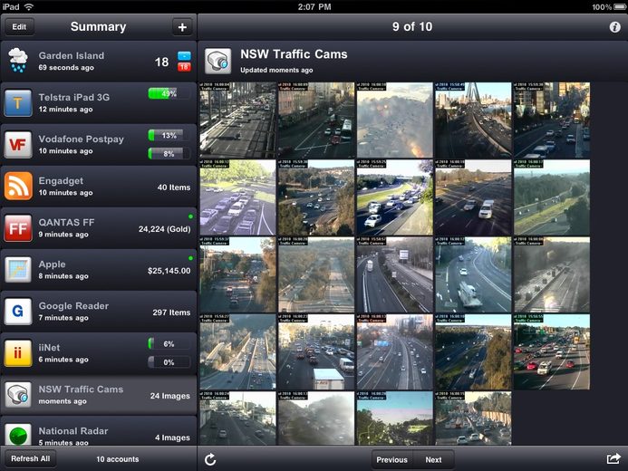The width and height of the screenshot is (628, 471).
Task: Select the National Radar account row
Action: (x=99, y=431)
